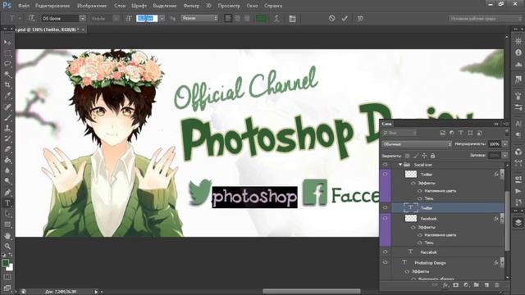Select the Eyedropper tool
525x295 pixels.
[x=7, y=95]
